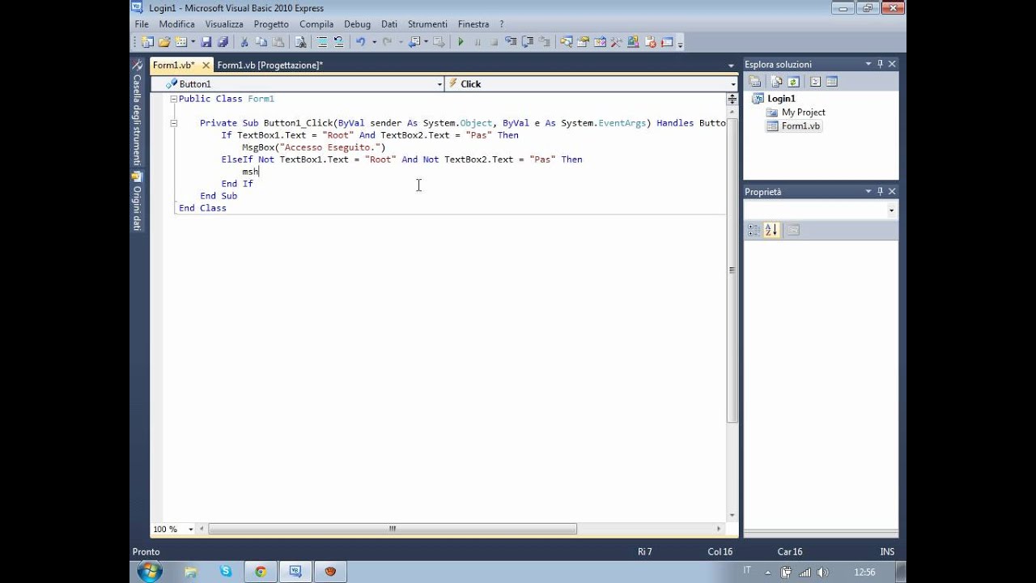
Task: Open Skype from the taskbar
Action: 226,572
